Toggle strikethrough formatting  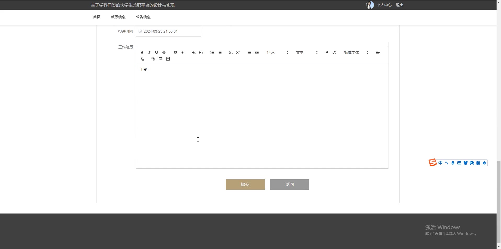(x=164, y=52)
